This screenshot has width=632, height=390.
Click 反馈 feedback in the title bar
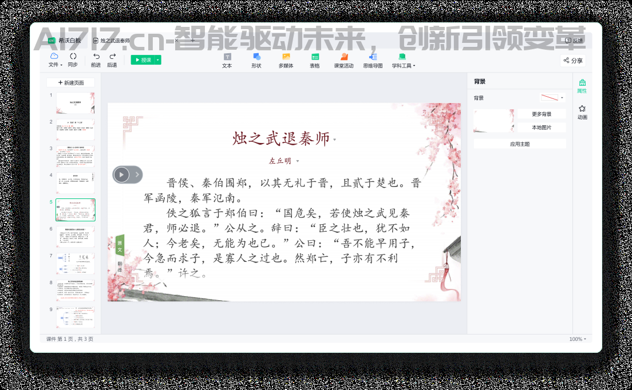click(574, 41)
